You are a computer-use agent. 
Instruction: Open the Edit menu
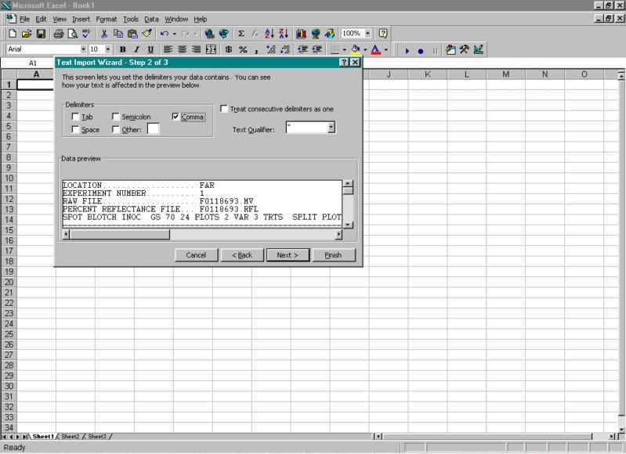41,19
